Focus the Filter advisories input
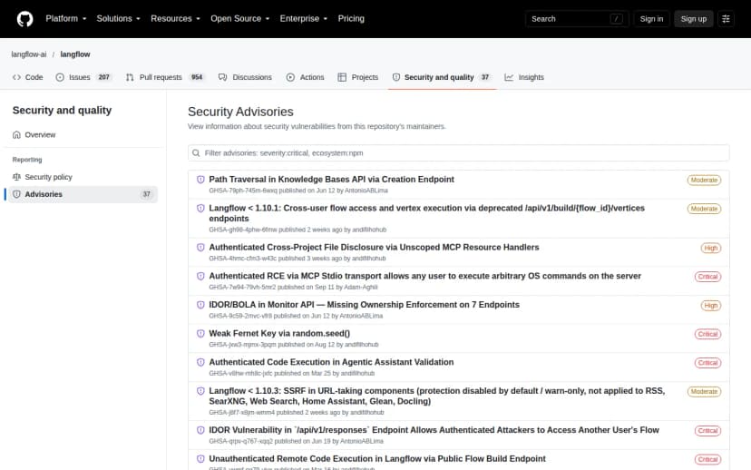 [x=458, y=152]
